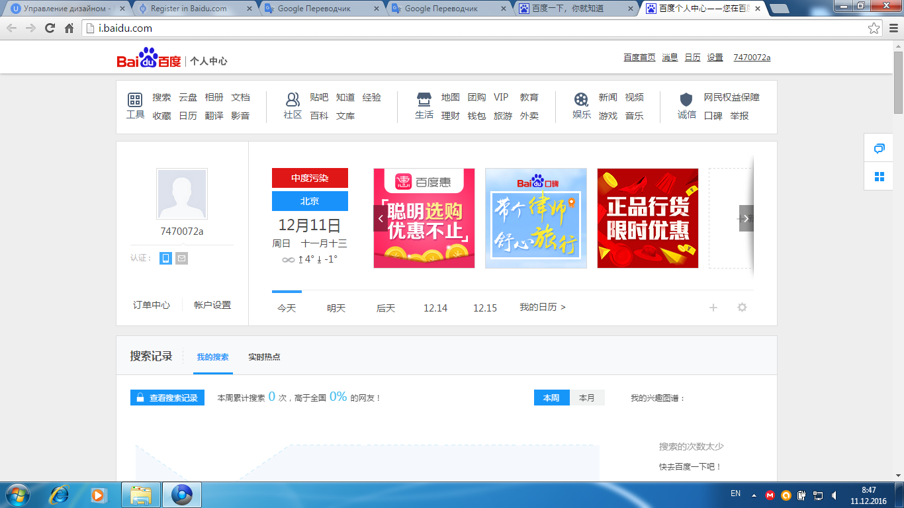Launch Internet Explorer from taskbar
The image size is (904, 508).
pos(60,495)
